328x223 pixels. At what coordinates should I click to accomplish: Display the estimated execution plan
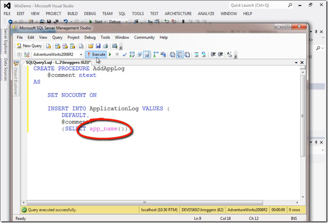[x=132, y=55]
